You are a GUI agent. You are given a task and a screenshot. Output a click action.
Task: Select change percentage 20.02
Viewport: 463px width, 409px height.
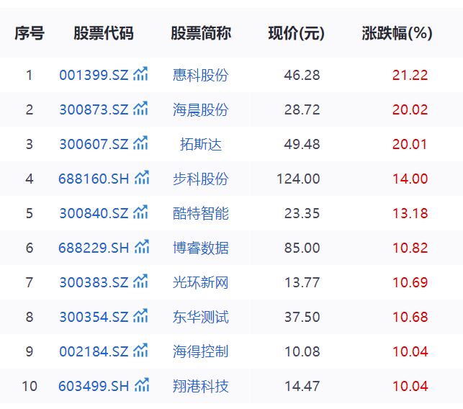(x=410, y=109)
